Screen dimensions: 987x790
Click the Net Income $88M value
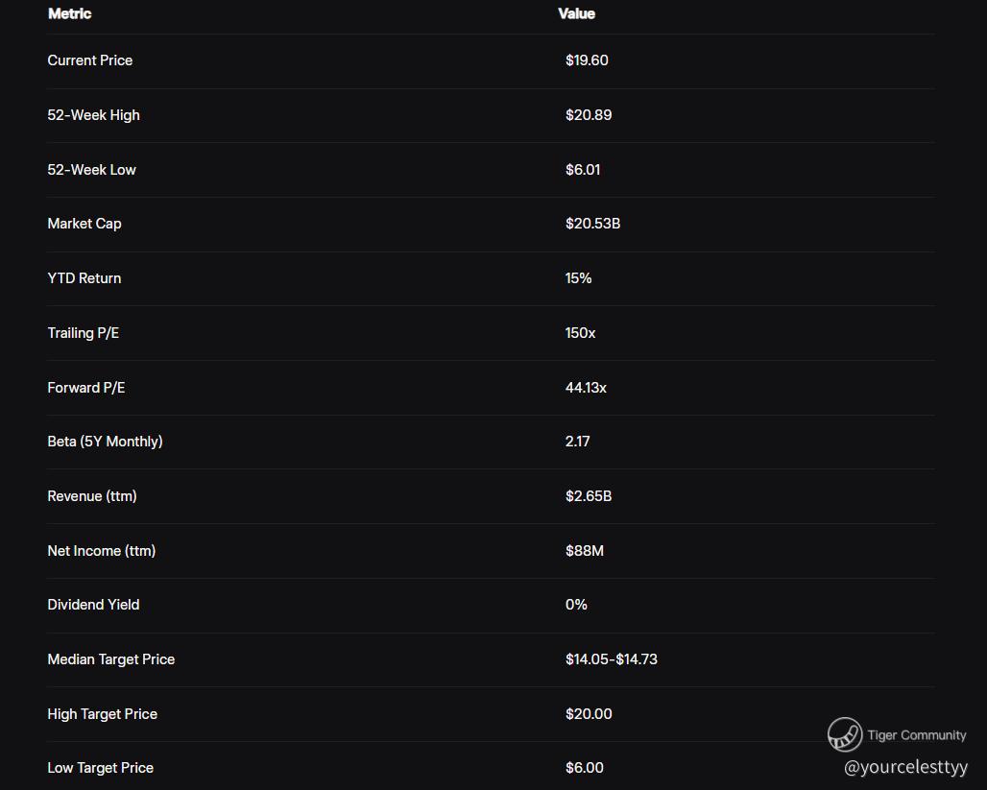[585, 551]
